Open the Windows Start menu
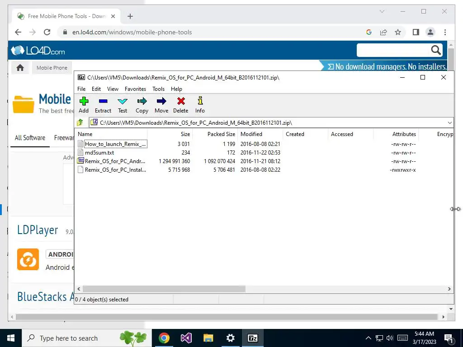Viewport: 463px width, 347px height. tap(11, 338)
